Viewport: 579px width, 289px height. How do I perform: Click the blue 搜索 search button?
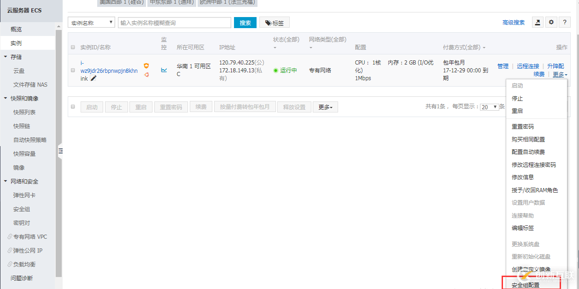(x=245, y=23)
